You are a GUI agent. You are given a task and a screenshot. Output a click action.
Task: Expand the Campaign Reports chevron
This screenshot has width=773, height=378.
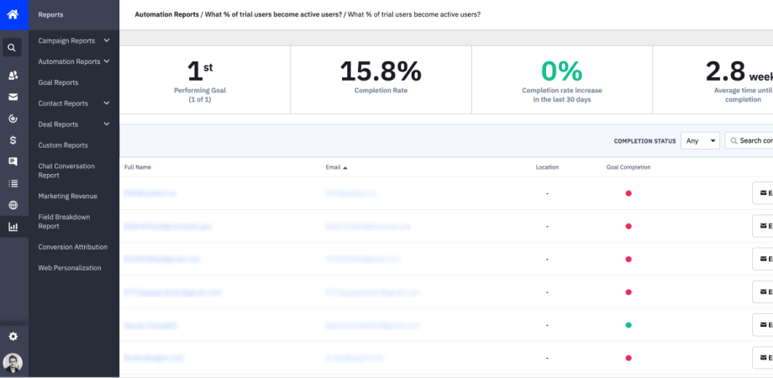107,40
